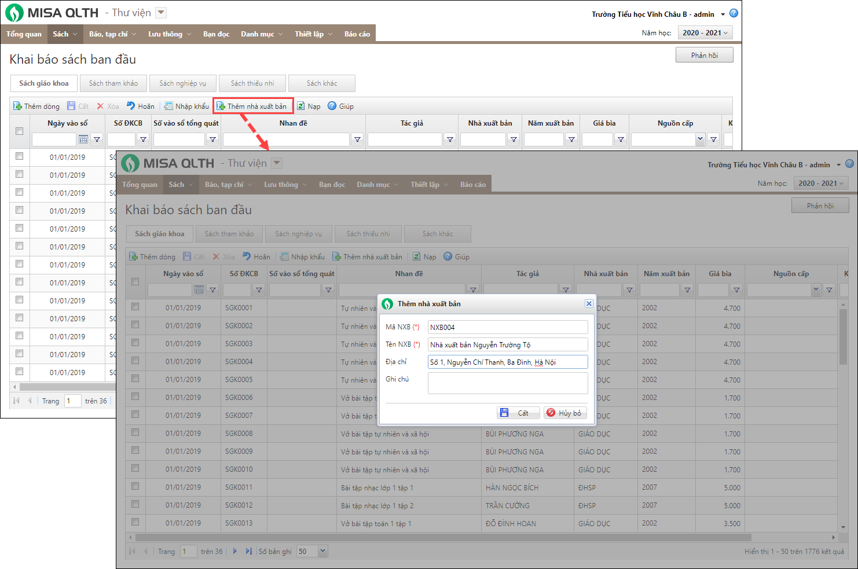Select the checkbox for row SGK0009
This screenshot has height=569, width=858.
pos(135,450)
